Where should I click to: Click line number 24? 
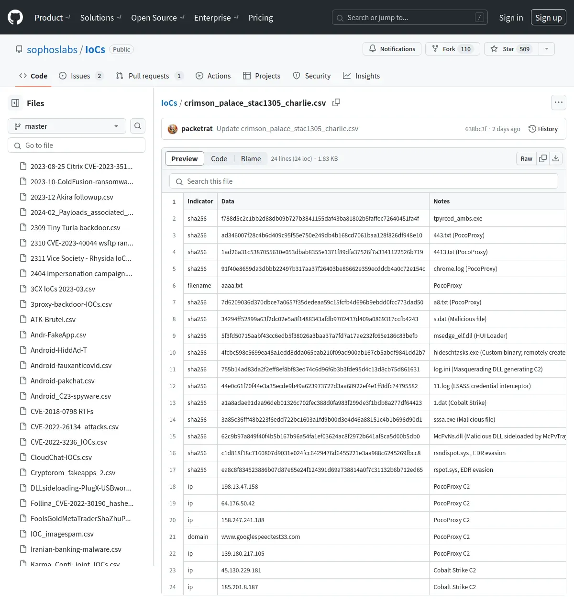point(173,587)
